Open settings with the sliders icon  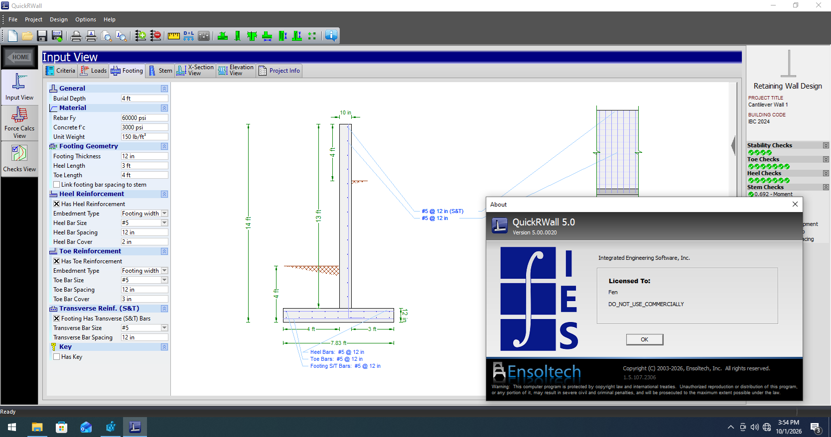204,36
